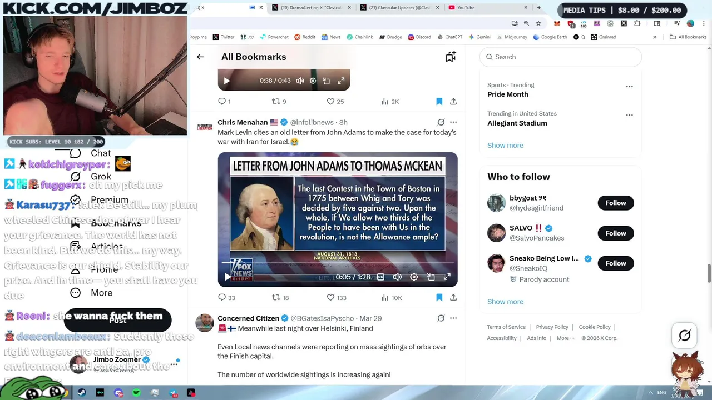Open Concerned Citizen profile name
This screenshot has height=400, width=712.
tap(248, 318)
